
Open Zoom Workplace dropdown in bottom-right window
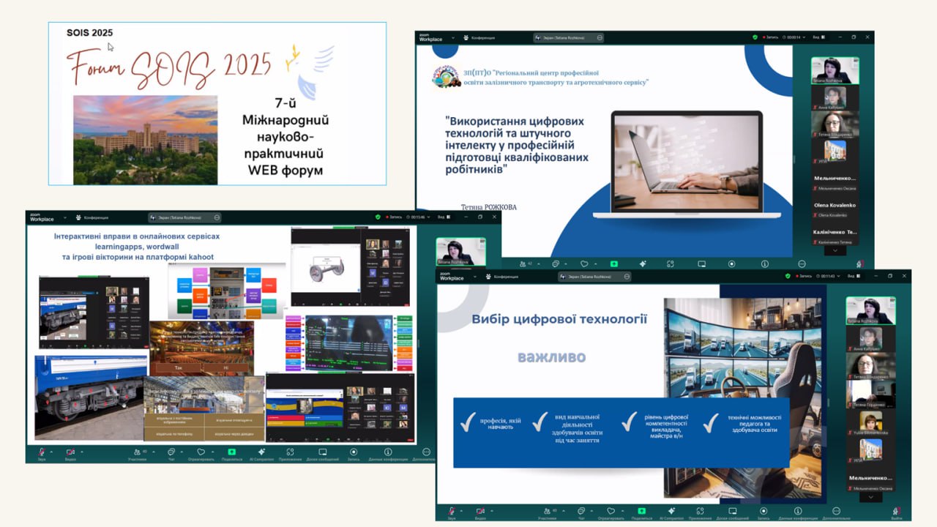pyautogui.click(x=476, y=276)
